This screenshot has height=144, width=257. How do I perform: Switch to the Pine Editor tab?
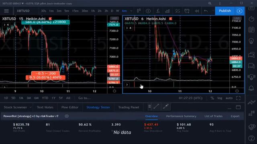tap(70, 107)
